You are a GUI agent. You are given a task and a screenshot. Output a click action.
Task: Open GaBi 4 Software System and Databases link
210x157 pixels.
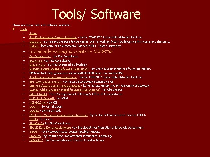click(x=55, y=85)
